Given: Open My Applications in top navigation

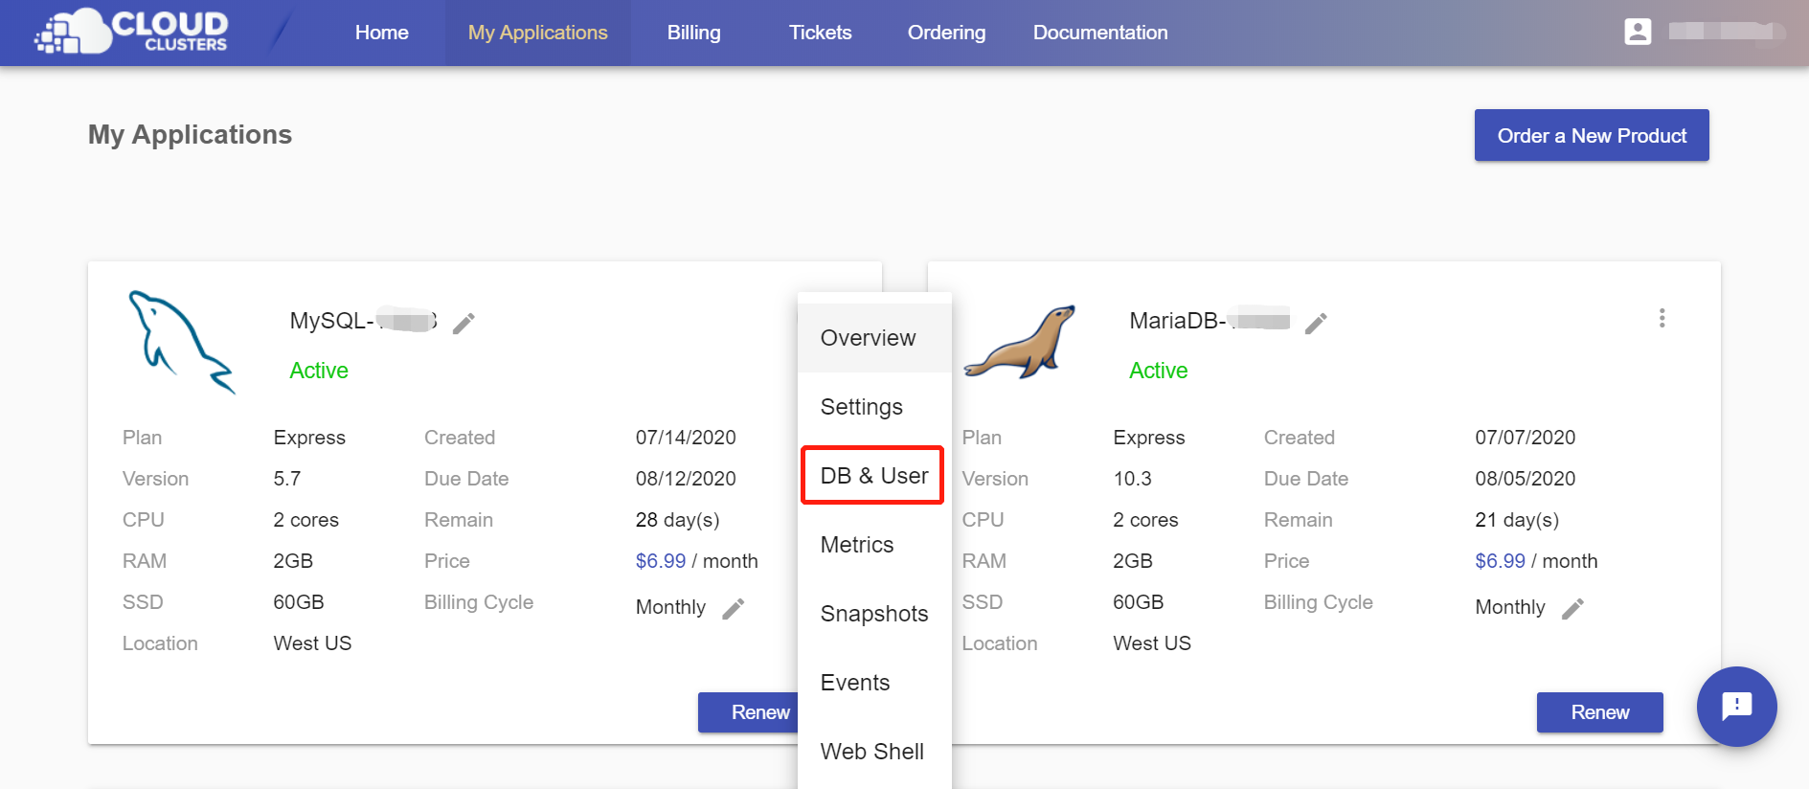Looking at the screenshot, I should pos(538,33).
